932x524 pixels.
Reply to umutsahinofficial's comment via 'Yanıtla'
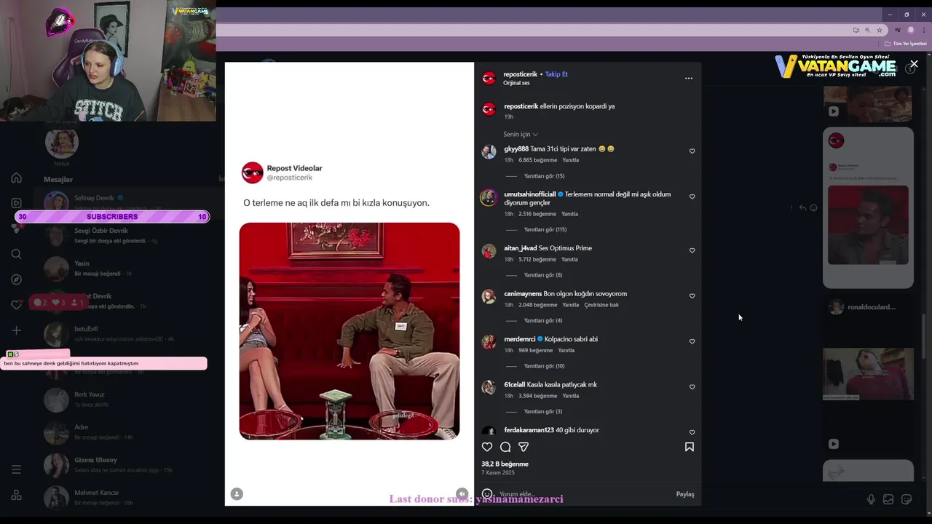[x=569, y=214]
